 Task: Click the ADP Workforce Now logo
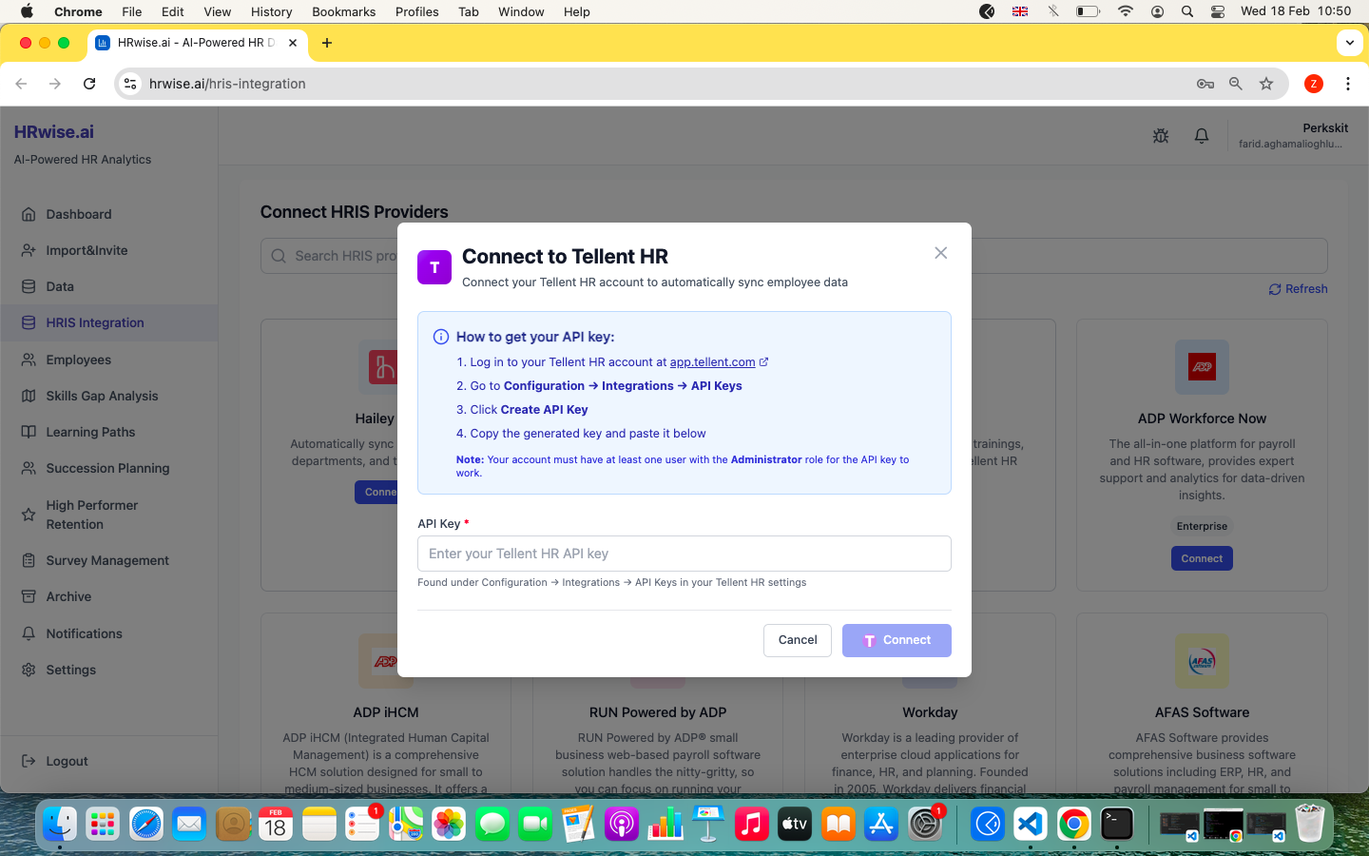click(1202, 367)
